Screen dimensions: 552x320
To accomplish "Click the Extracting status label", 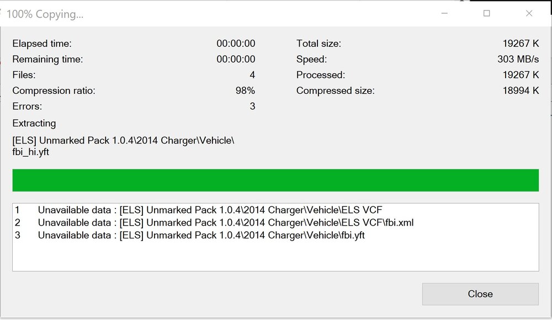I will click(x=34, y=123).
